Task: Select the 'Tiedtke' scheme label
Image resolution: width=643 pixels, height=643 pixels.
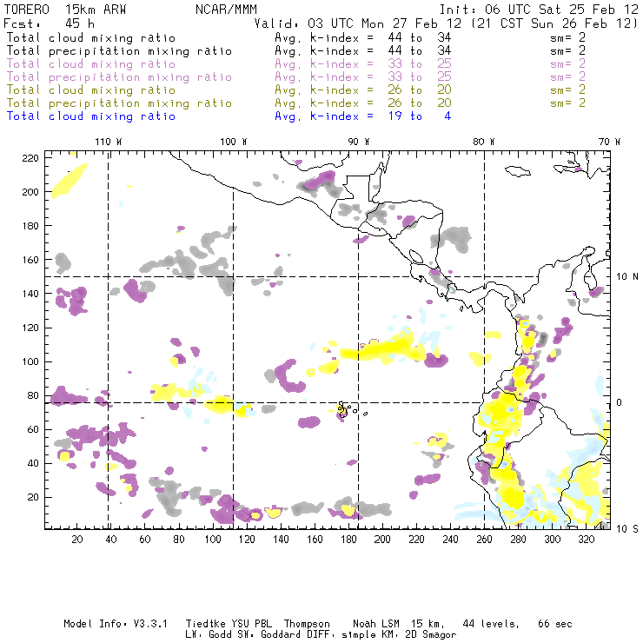Action: pos(205,624)
